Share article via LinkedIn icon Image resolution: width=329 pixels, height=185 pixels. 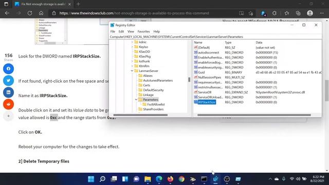(8, 92)
